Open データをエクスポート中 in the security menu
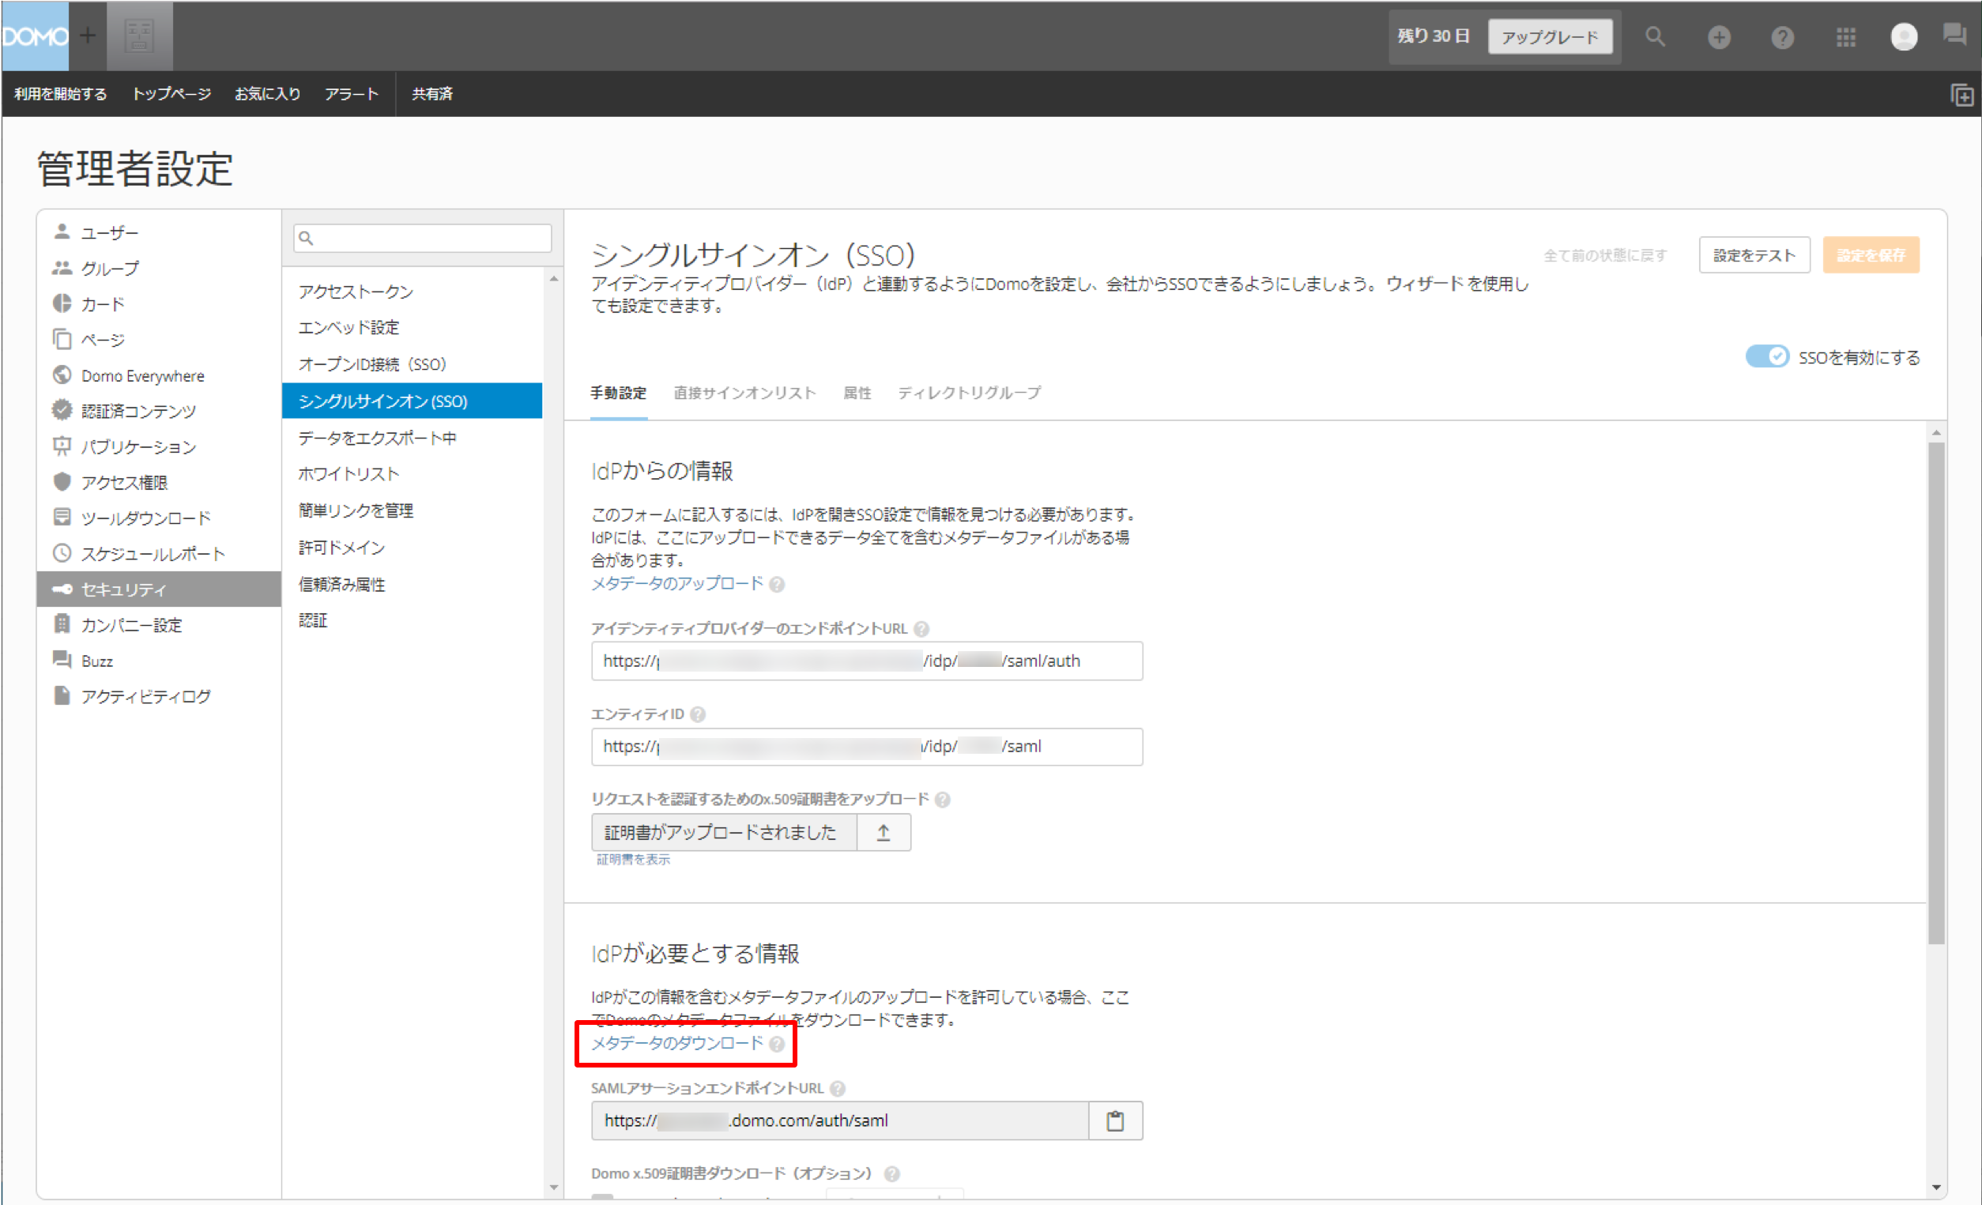The width and height of the screenshot is (1982, 1205). click(412, 438)
